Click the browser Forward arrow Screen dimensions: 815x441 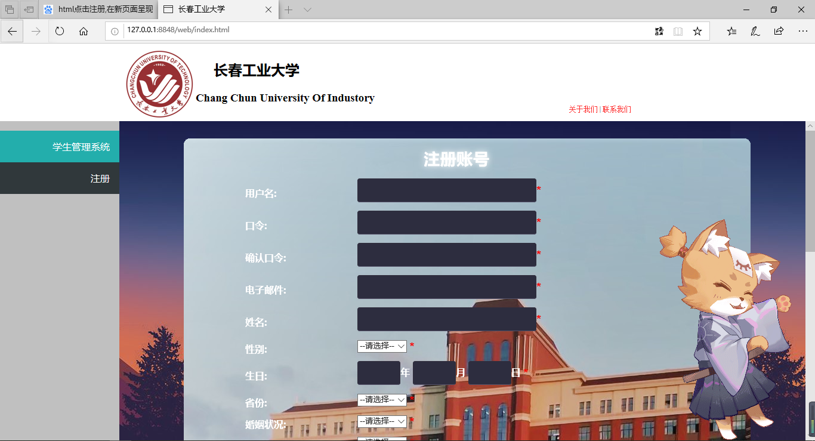tap(36, 31)
